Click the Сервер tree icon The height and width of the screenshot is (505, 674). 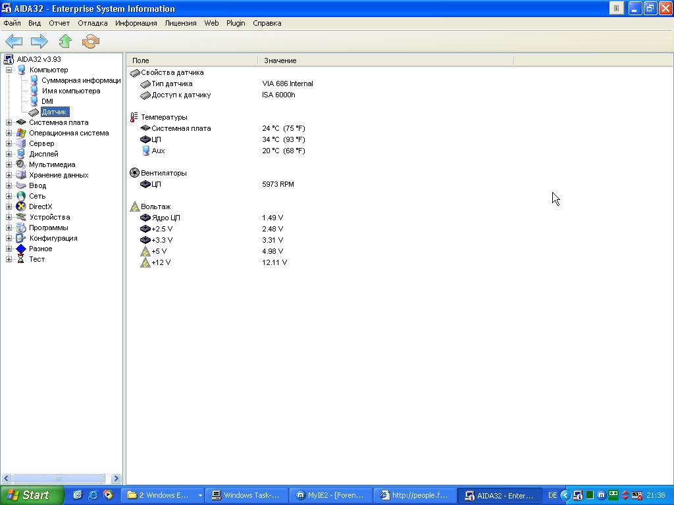(x=20, y=143)
